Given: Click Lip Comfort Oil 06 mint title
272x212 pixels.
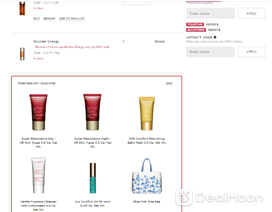Looking at the screenshot, I should pos(92,203).
